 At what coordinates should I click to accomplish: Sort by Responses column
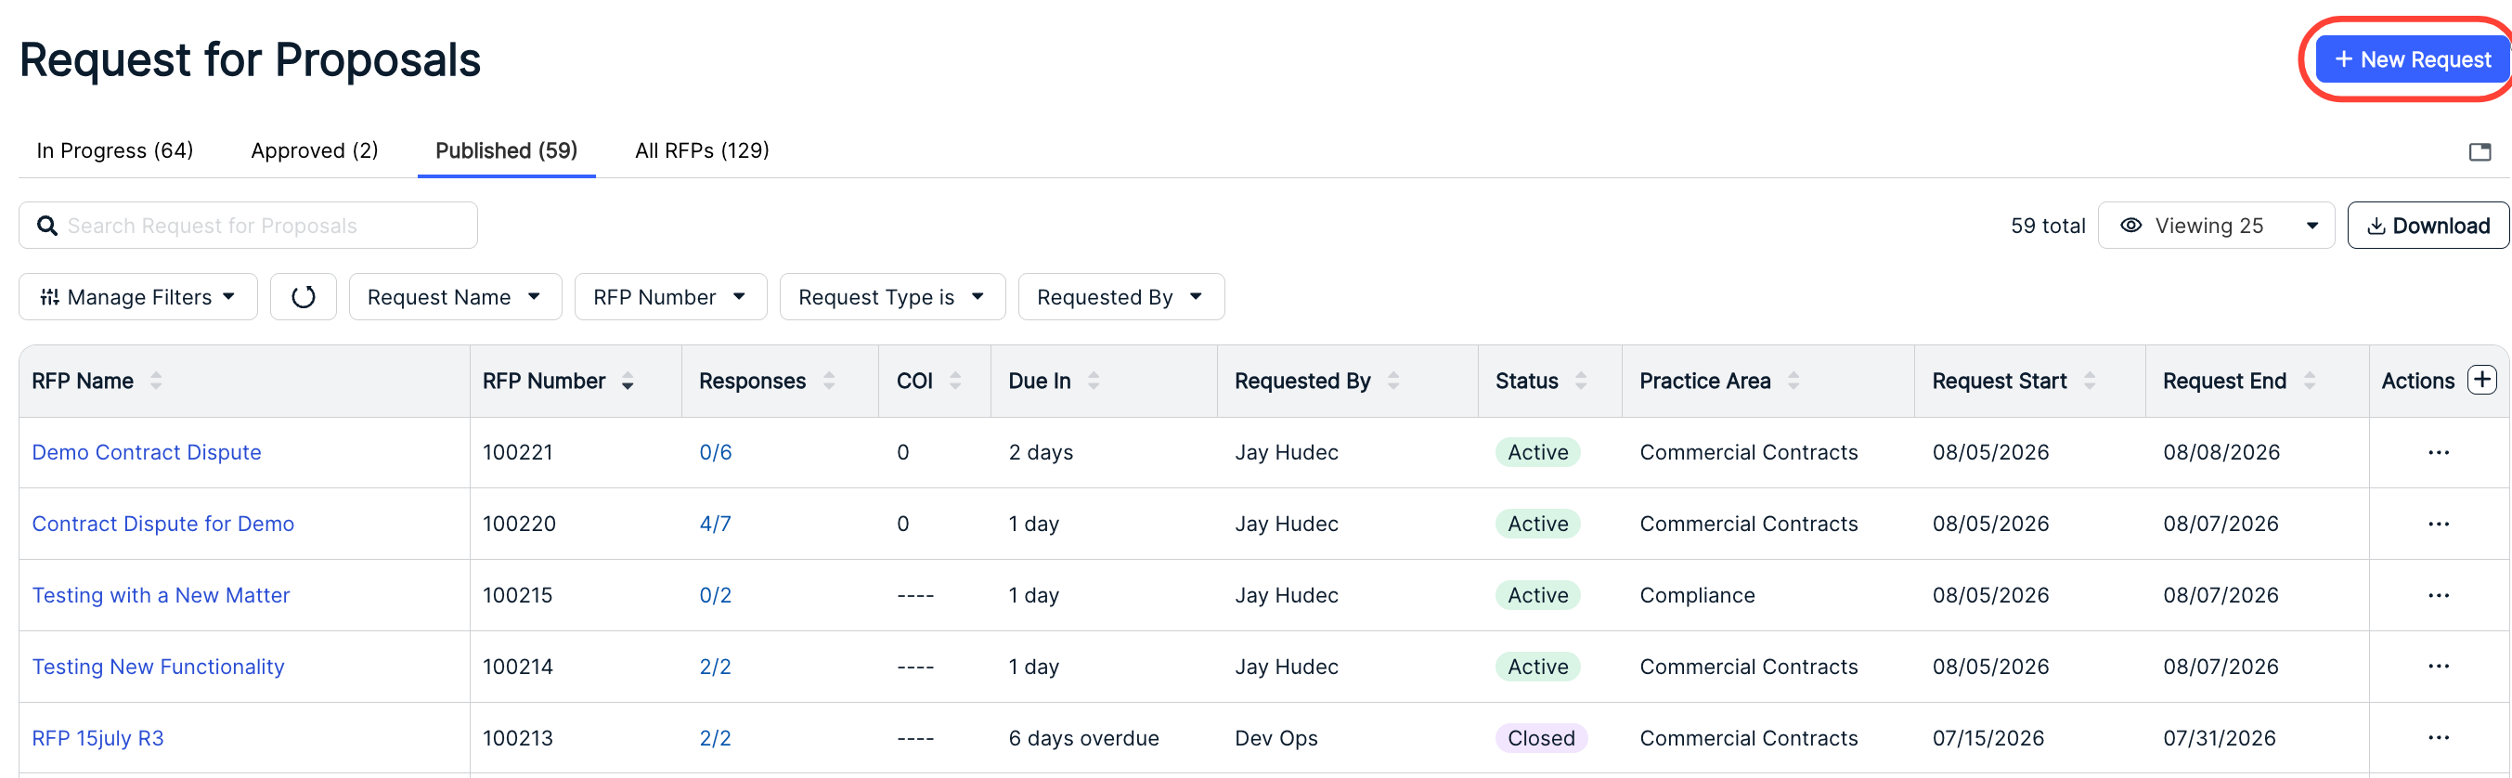[829, 382]
